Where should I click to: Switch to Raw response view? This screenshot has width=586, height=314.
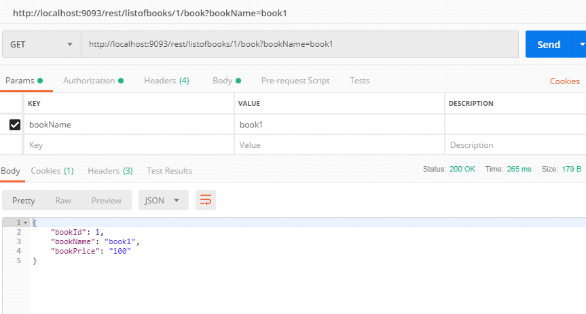click(x=63, y=200)
